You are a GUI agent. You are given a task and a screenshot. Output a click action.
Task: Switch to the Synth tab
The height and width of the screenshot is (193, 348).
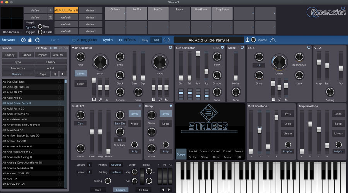[107, 40]
